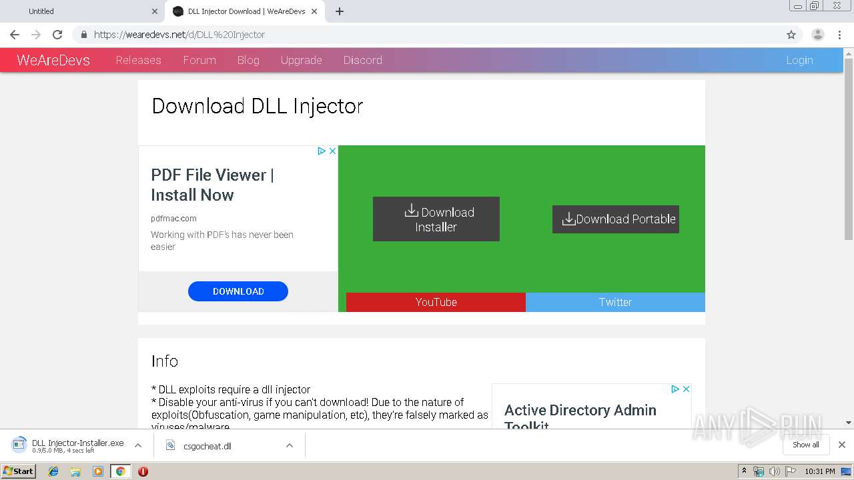Open the Releases menu item

(138, 60)
